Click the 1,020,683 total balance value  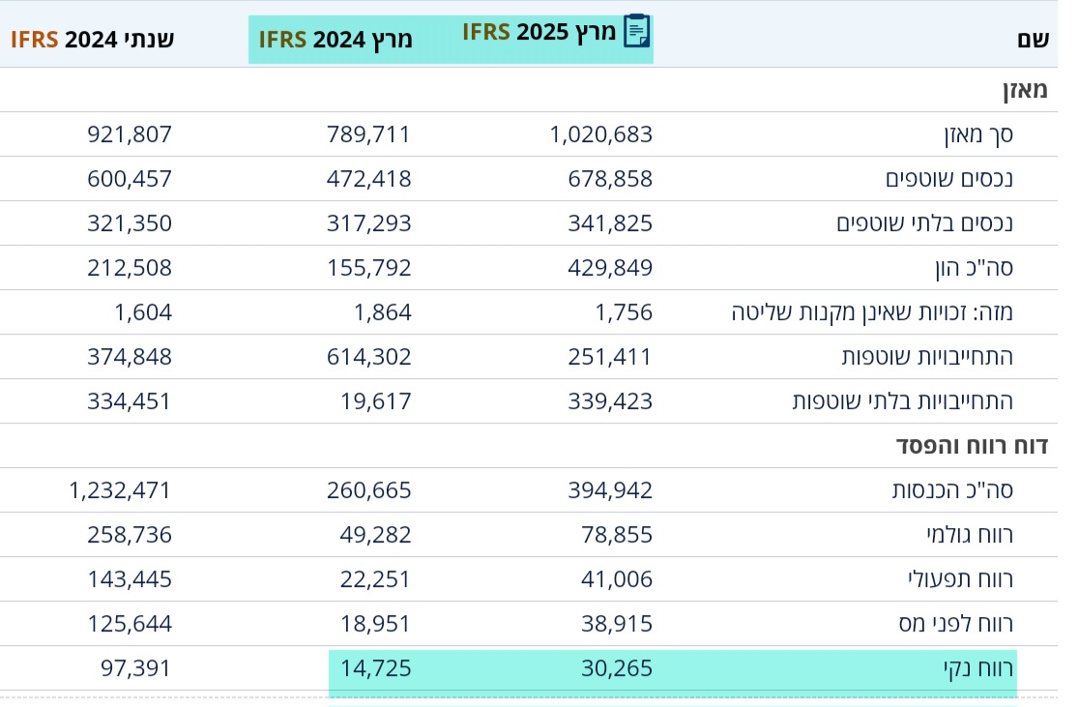coord(600,134)
